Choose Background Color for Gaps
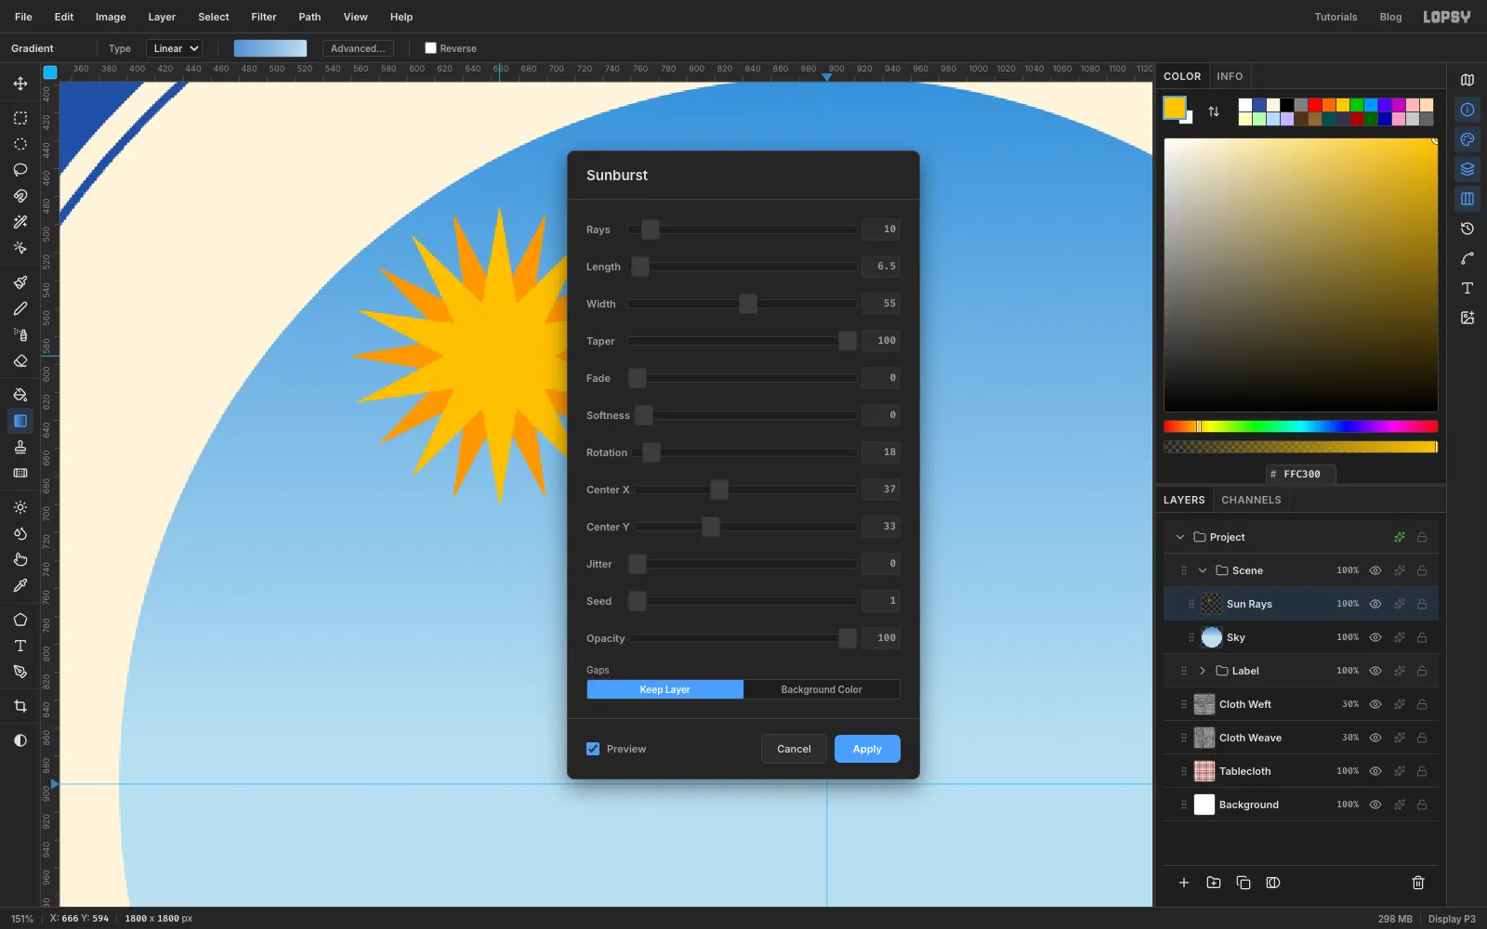This screenshot has height=929, width=1487. pos(822,689)
